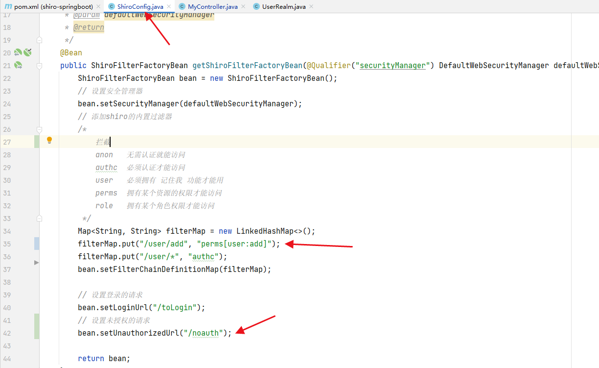Click the @return Javadoc tag

pos(89,27)
